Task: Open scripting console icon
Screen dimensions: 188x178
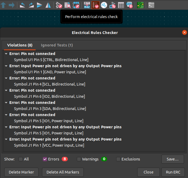Action: [151, 5]
